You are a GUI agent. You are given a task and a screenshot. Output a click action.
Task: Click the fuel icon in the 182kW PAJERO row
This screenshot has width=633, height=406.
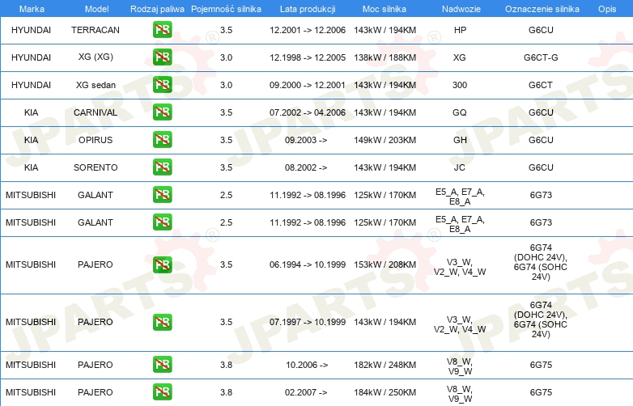pos(162,365)
